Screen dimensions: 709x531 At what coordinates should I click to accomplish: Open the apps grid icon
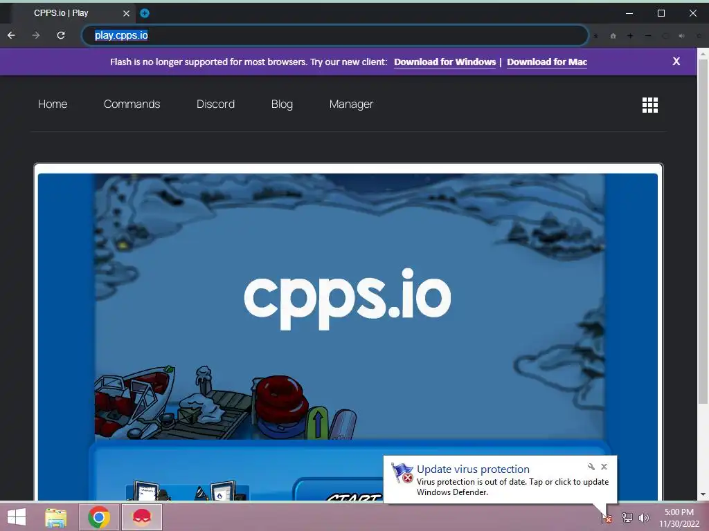click(650, 105)
